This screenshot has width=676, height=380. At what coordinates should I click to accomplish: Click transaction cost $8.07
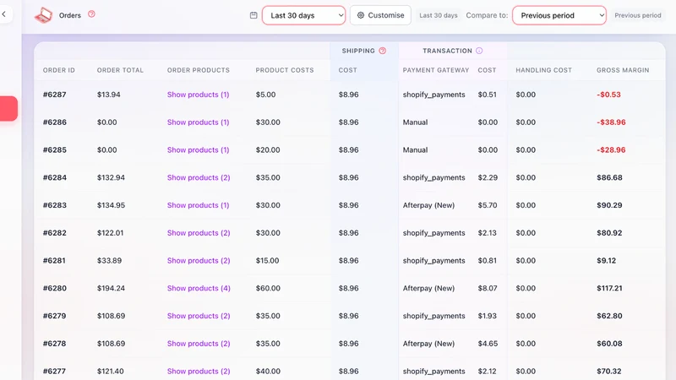click(488, 288)
